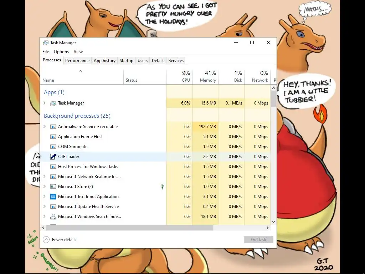Click the COM Surrogate process icon

pyautogui.click(x=53, y=147)
